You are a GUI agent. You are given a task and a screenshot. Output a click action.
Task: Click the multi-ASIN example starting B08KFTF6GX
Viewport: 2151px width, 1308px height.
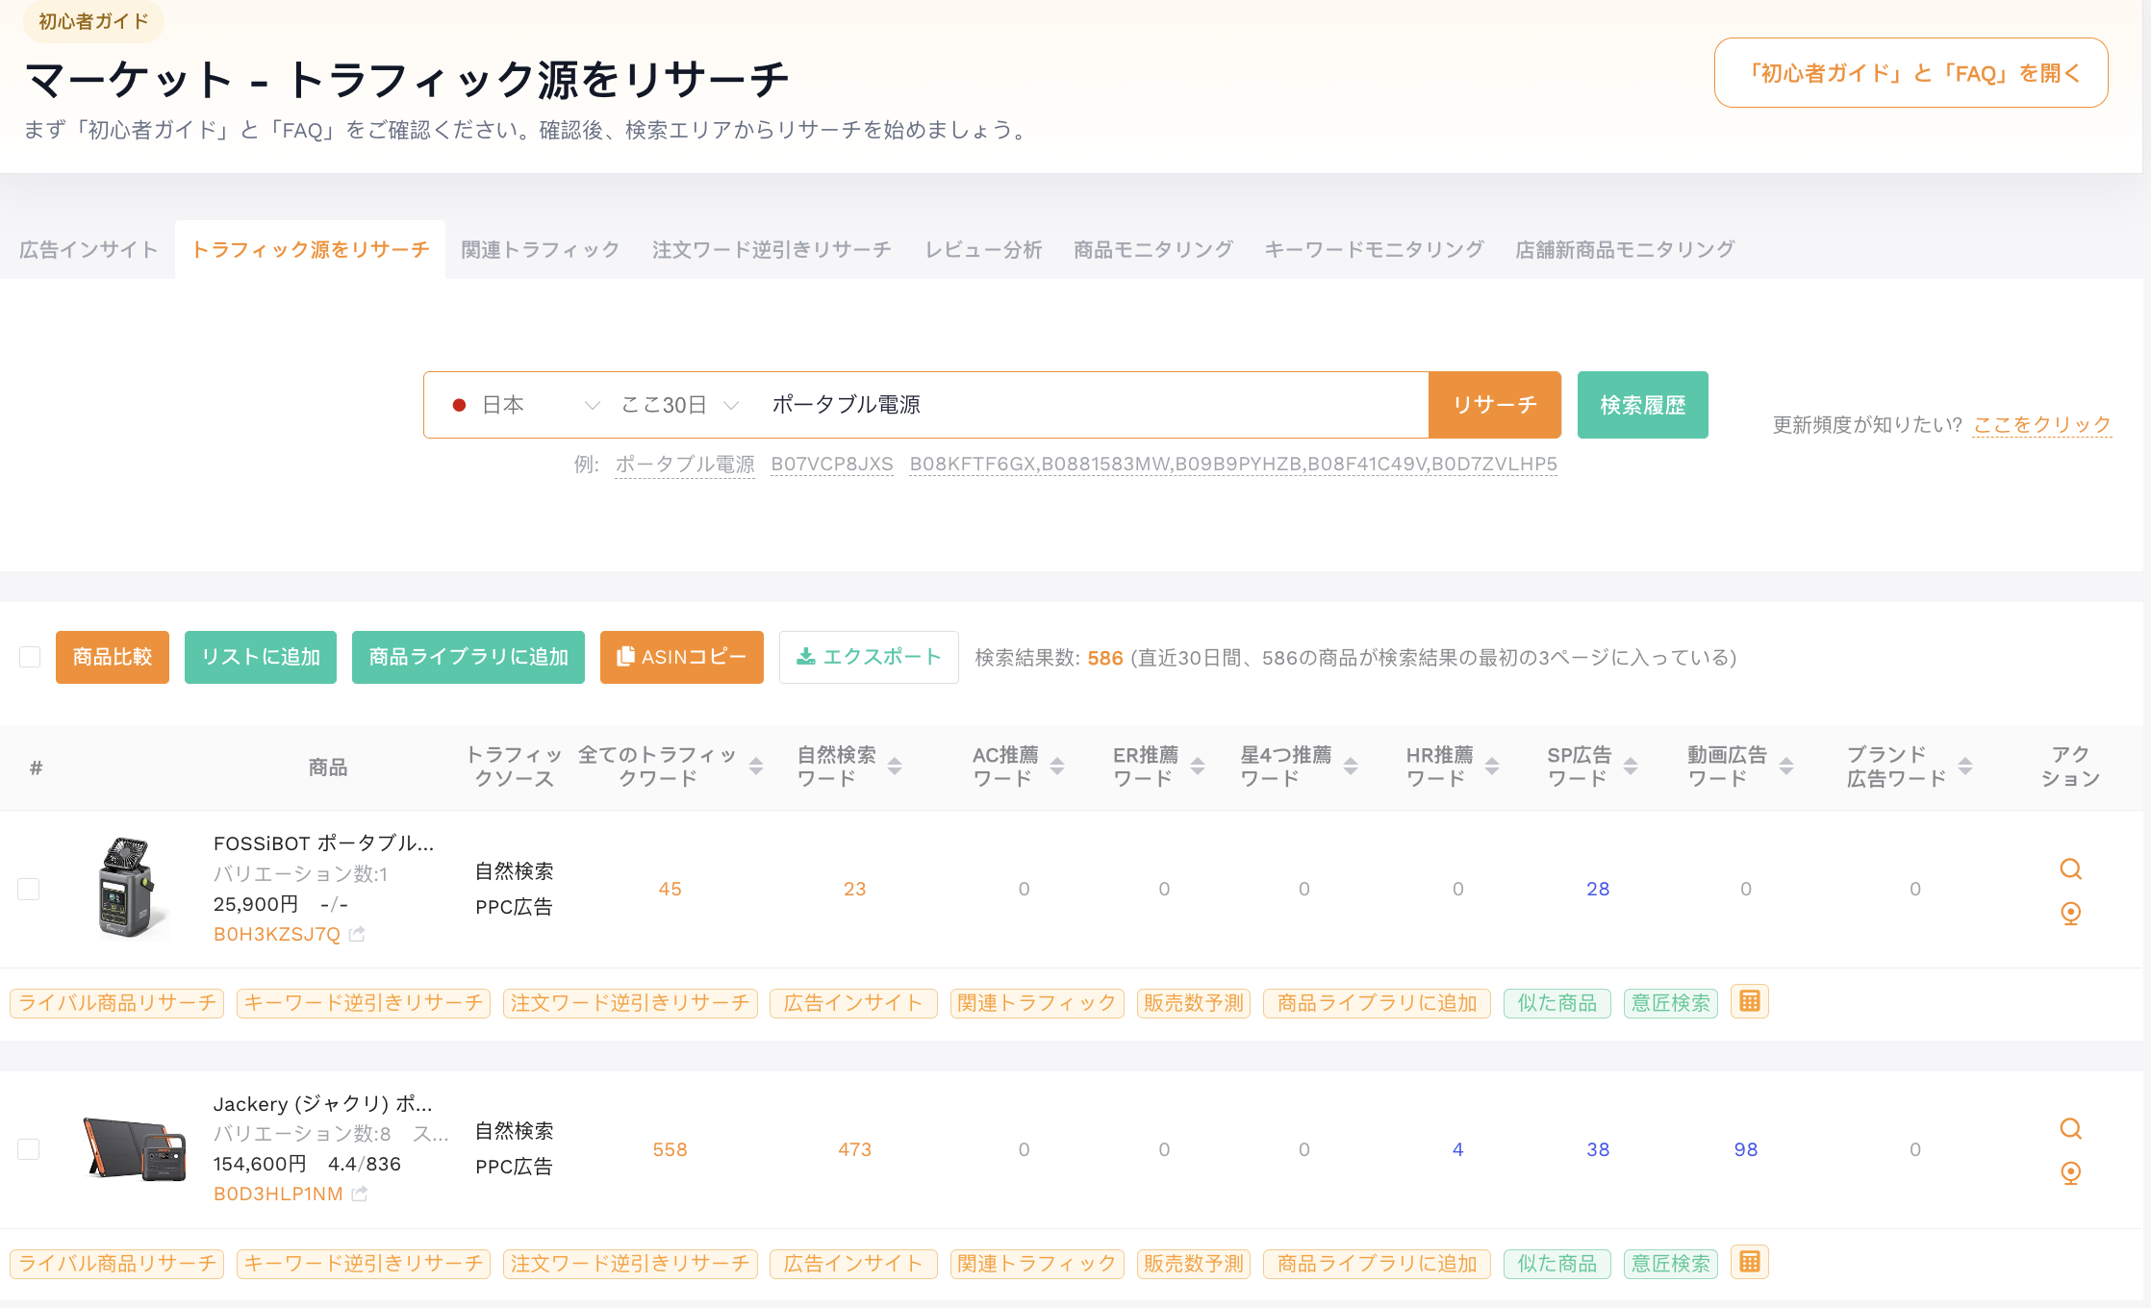[x=1233, y=464]
